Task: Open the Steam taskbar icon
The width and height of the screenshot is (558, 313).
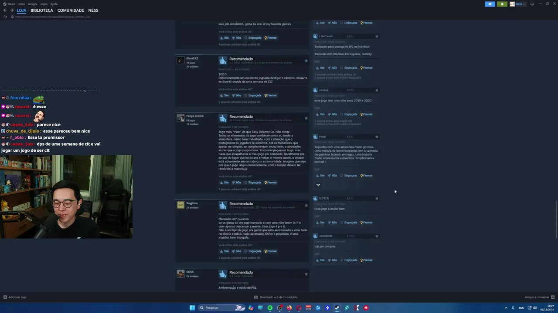Action: [337, 308]
